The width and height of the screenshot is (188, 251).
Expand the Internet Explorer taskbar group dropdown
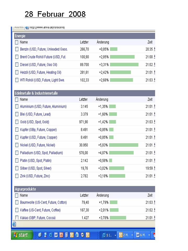point(115,235)
